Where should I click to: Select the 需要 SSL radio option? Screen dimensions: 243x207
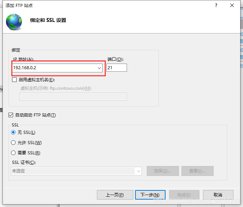pos(13,153)
